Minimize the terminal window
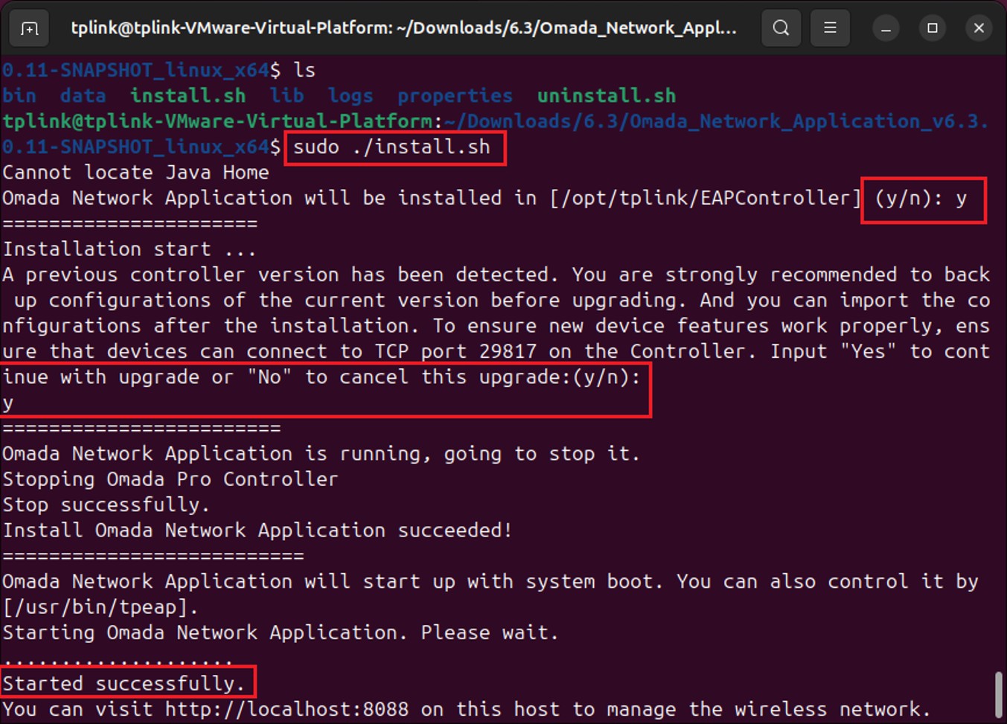 [x=886, y=28]
